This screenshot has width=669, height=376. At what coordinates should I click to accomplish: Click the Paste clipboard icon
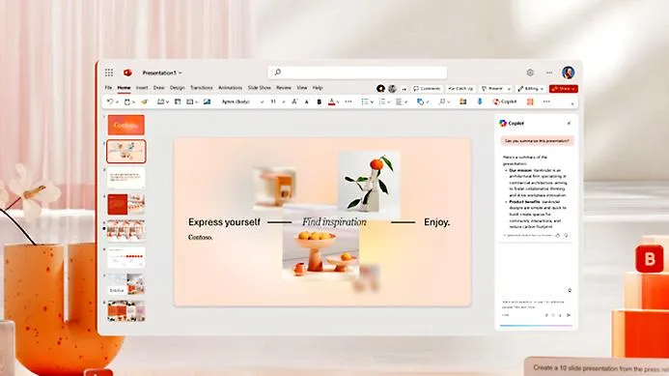[127, 101]
